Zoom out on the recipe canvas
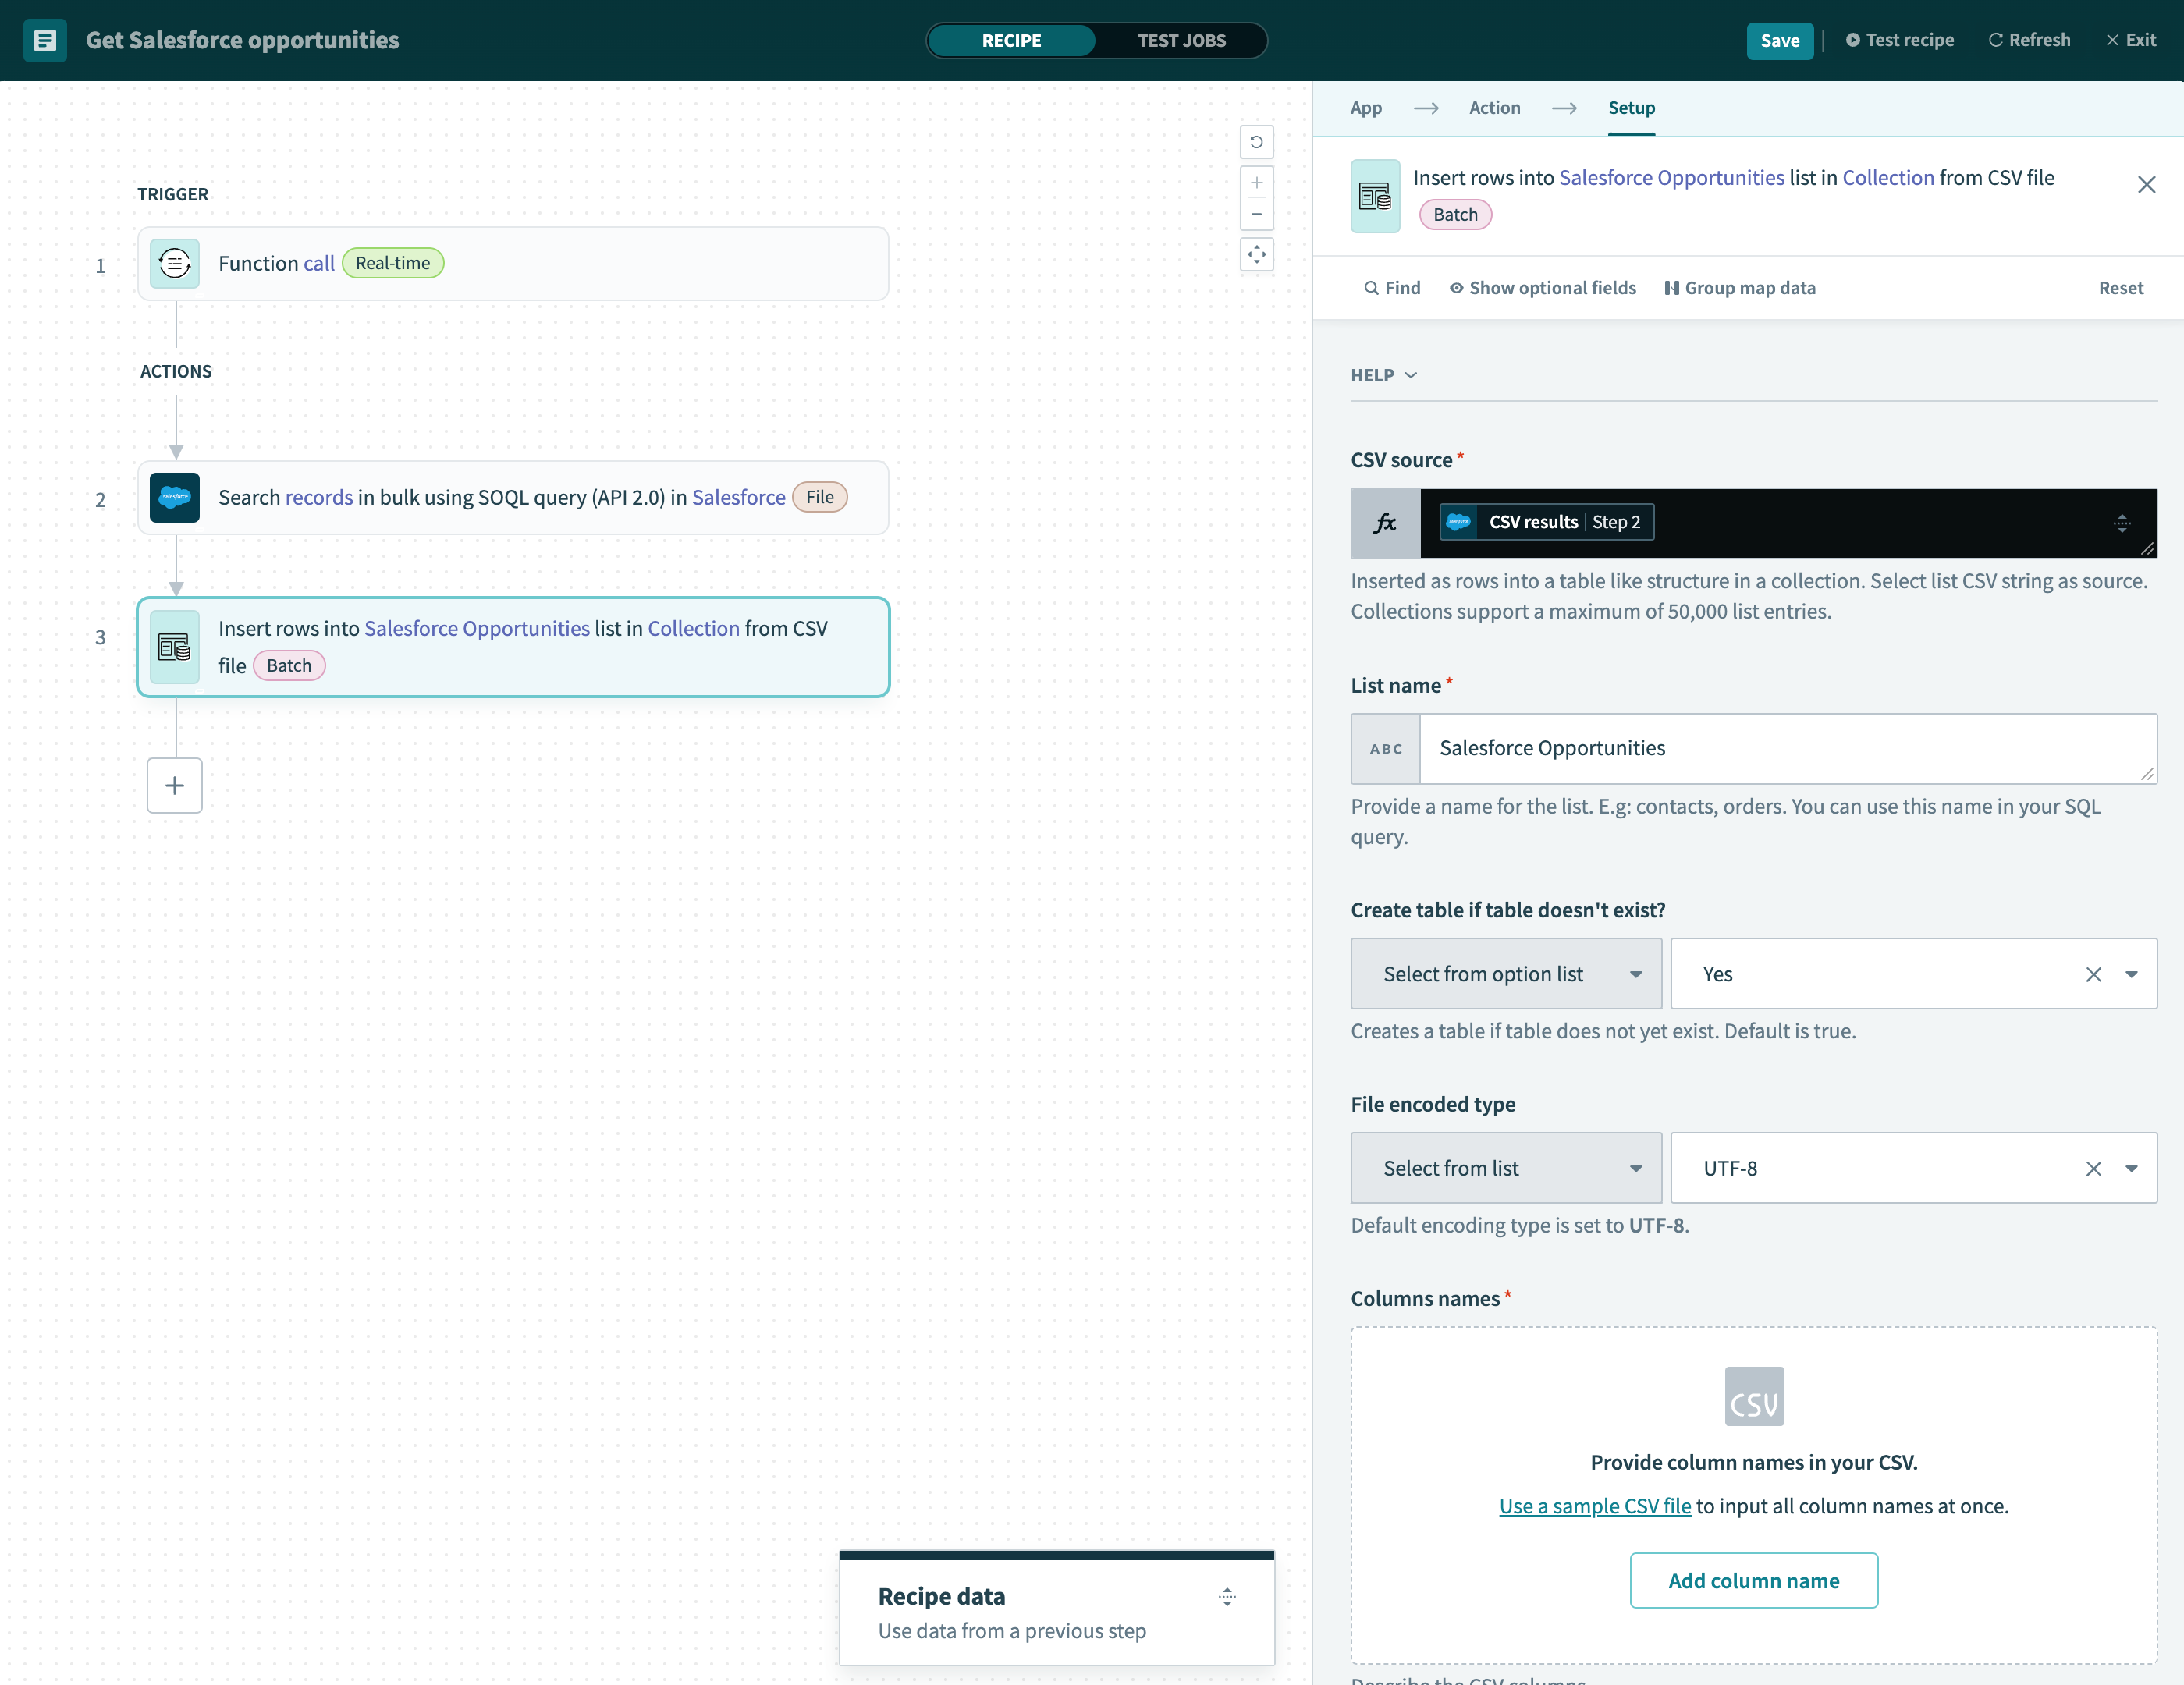2184x1685 pixels. (1256, 214)
